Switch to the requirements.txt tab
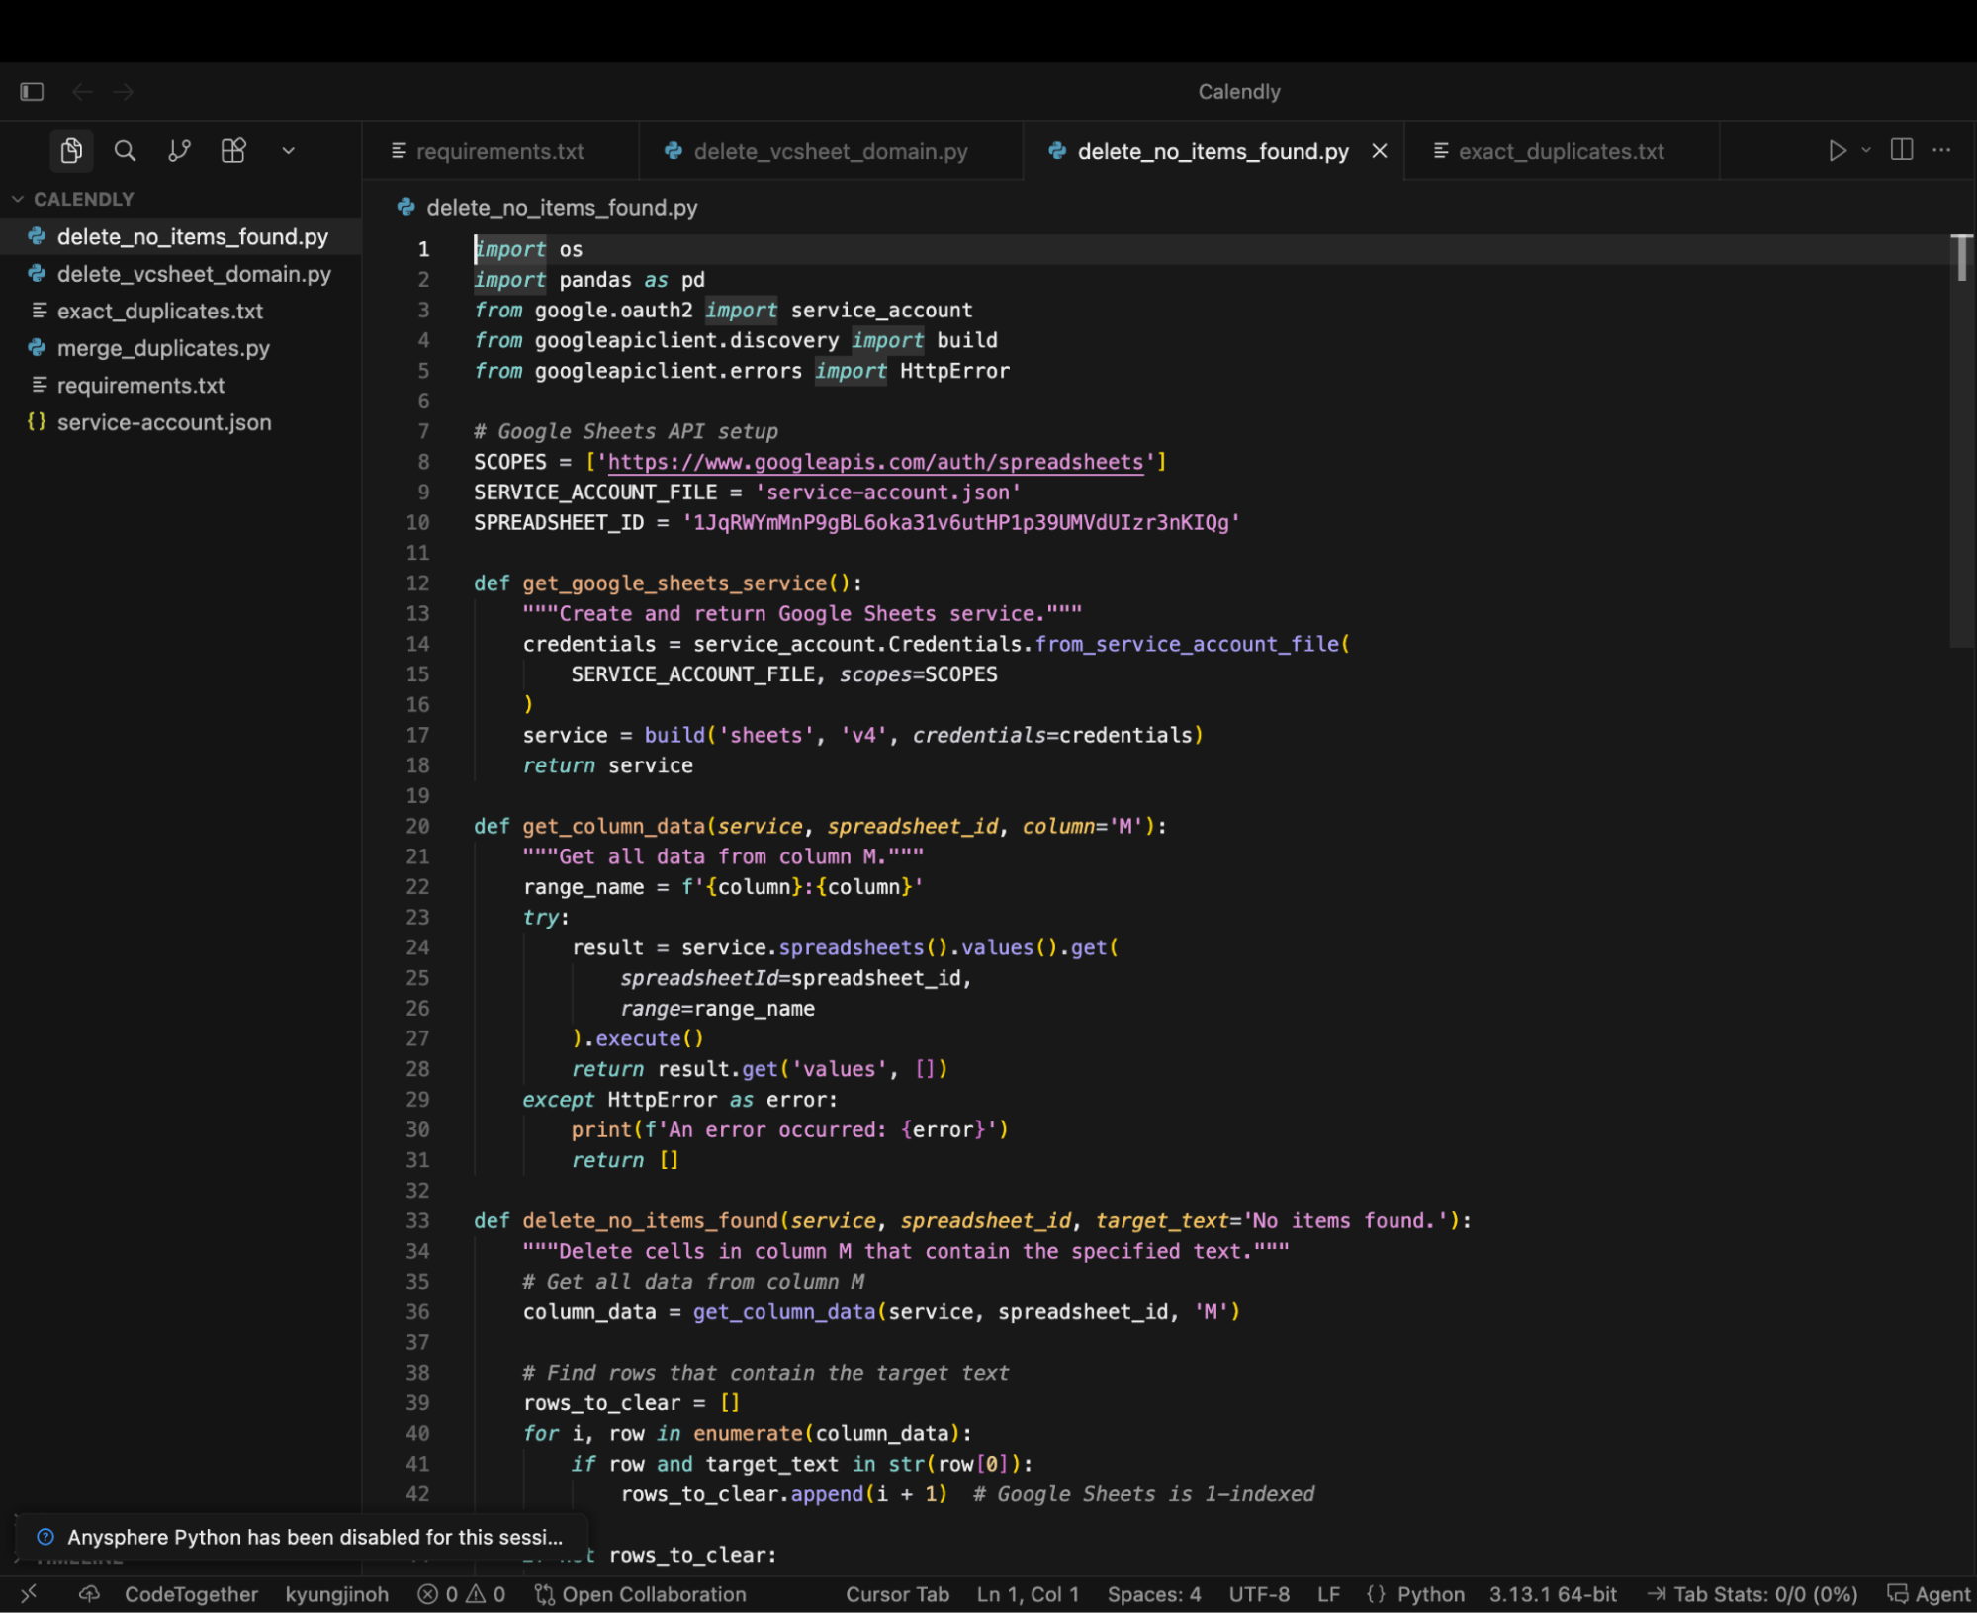Screen dimensions: 1977x1614 point(500,151)
